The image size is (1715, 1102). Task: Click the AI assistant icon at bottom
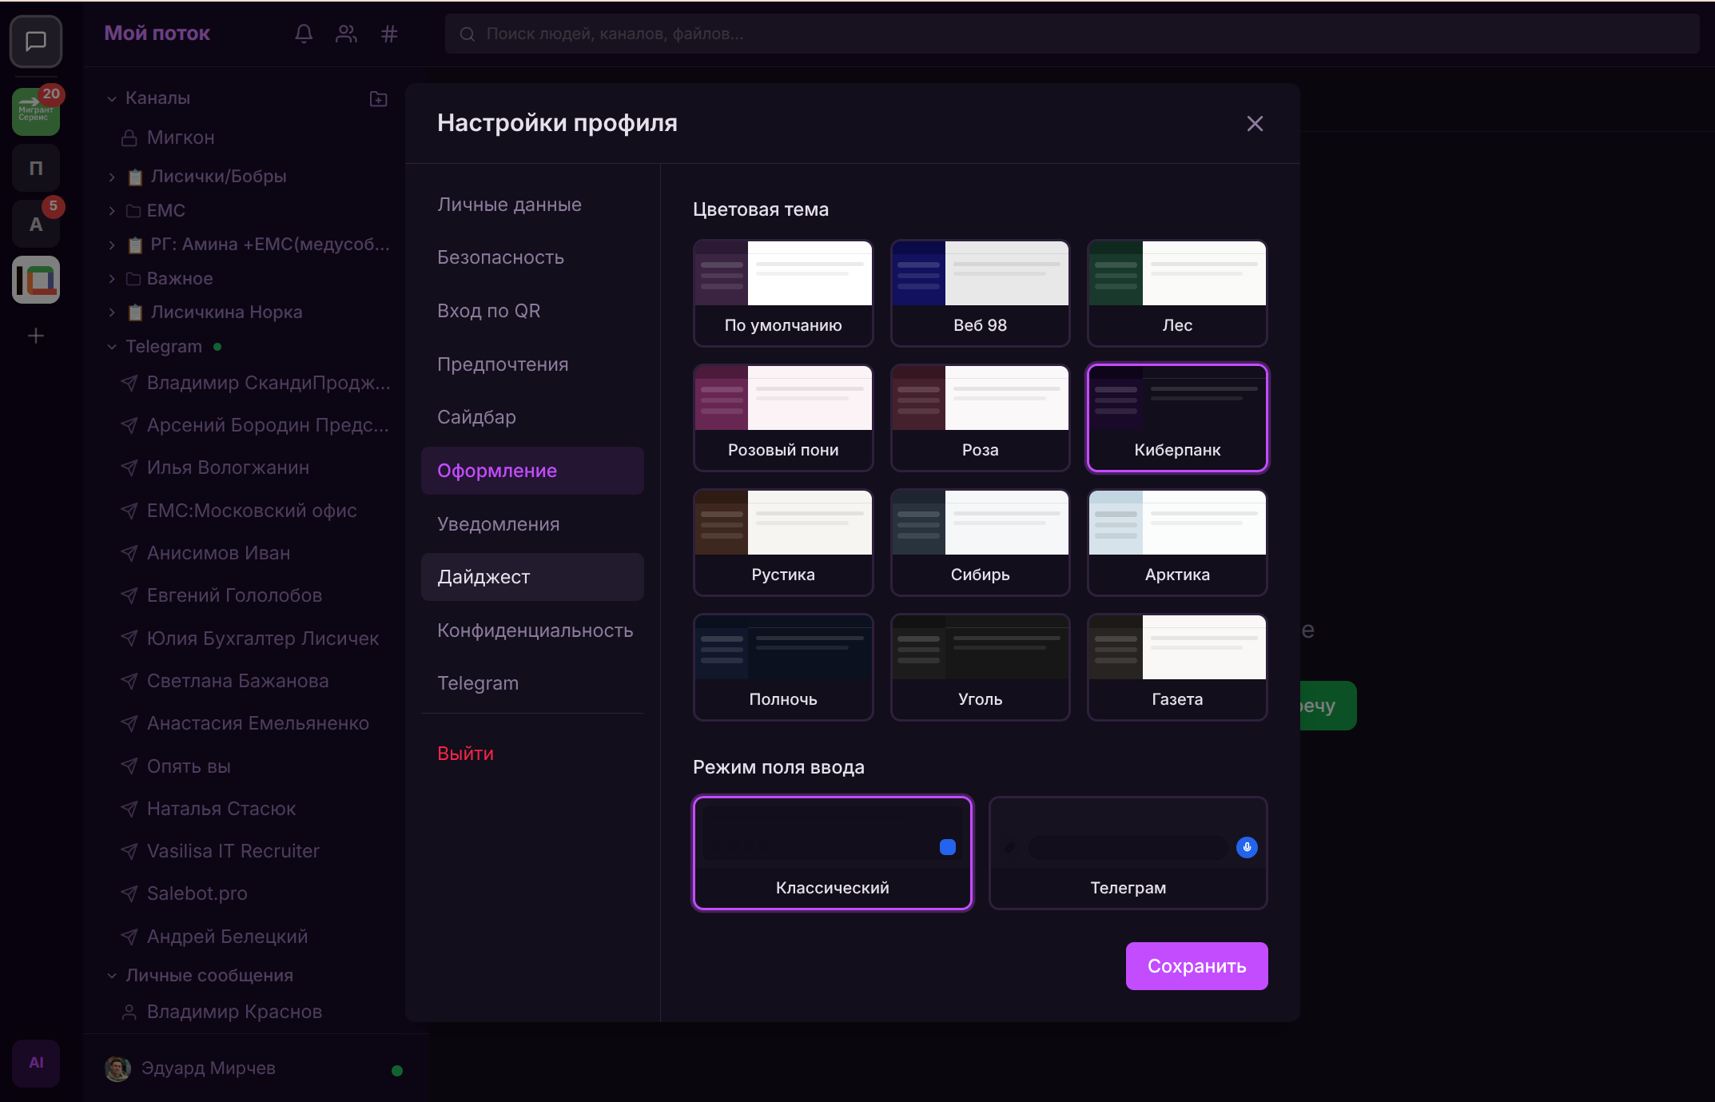click(36, 1063)
